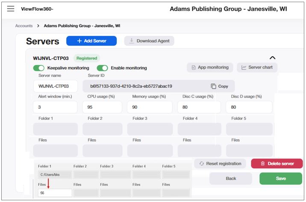The height and width of the screenshot is (202, 306).
Task: Toggle Keepalive monitoring switch
Action: [39, 68]
